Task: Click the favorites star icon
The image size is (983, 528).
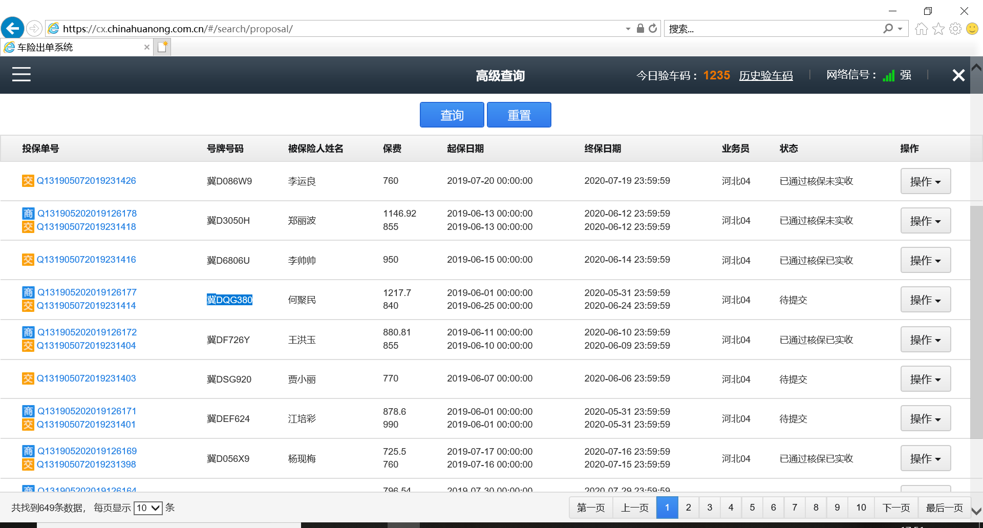Action: point(938,29)
